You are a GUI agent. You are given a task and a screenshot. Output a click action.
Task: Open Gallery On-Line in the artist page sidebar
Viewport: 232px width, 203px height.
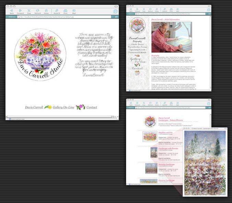click(x=138, y=60)
